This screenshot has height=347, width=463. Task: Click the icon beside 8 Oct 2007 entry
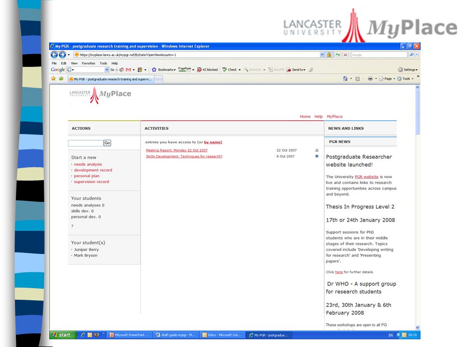pos(317,156)
